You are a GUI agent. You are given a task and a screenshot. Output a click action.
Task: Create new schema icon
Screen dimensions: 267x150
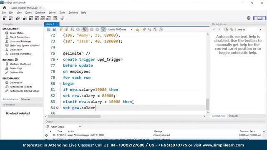click(x=25, y=18)
